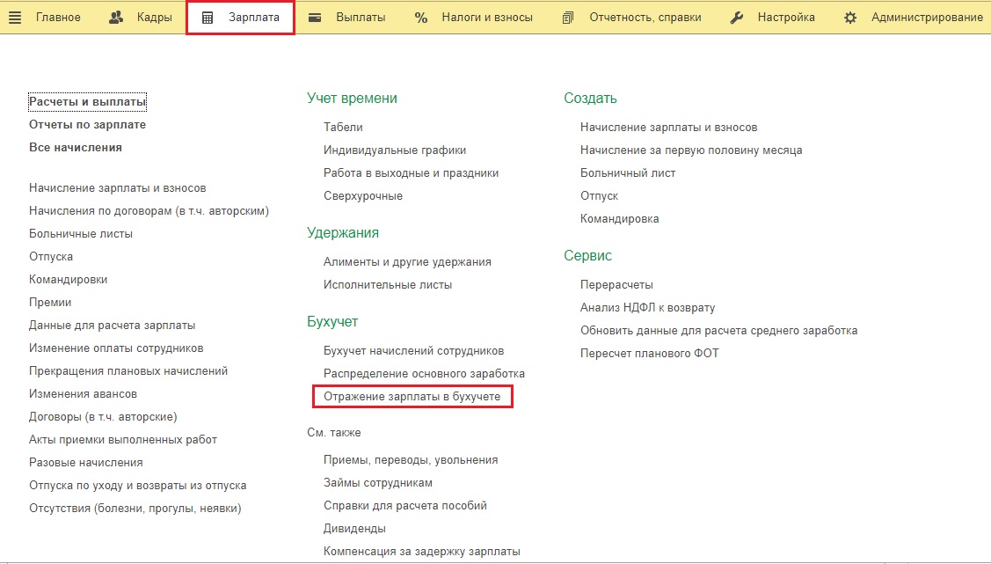Click the people icon for Кадры
Image resolution: width=991 pixels, height=564 pixels.
[116, 18]
